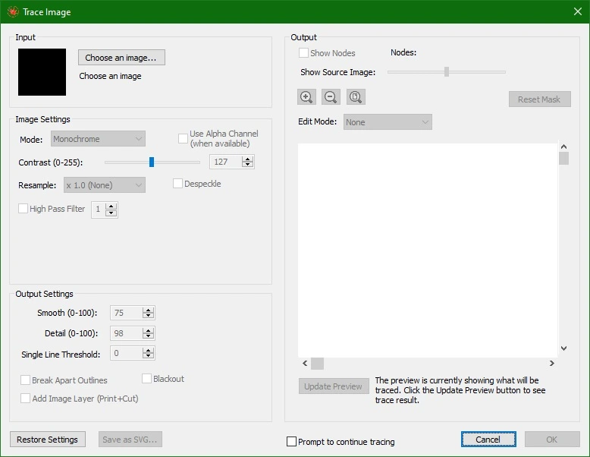Image resolution: width=590 pixels, height=457 pixels.
Task: Click the zoom in magnifier icon
Action: (x=306, y=97)
